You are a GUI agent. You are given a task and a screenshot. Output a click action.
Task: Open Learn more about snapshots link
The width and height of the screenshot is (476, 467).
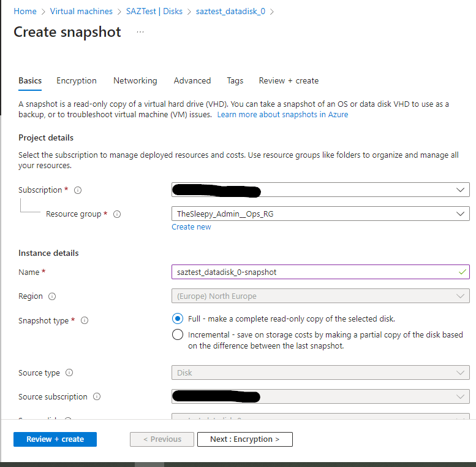[282, 115]
